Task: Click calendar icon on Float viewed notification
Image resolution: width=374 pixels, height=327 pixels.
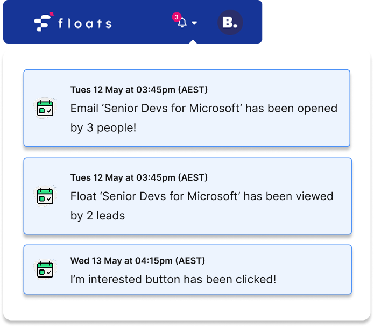Action: click(44, 196)
